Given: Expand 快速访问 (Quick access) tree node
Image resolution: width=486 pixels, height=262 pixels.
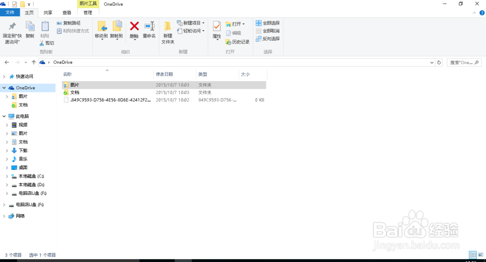Looking at the screenshot, I should pos(4,76).
